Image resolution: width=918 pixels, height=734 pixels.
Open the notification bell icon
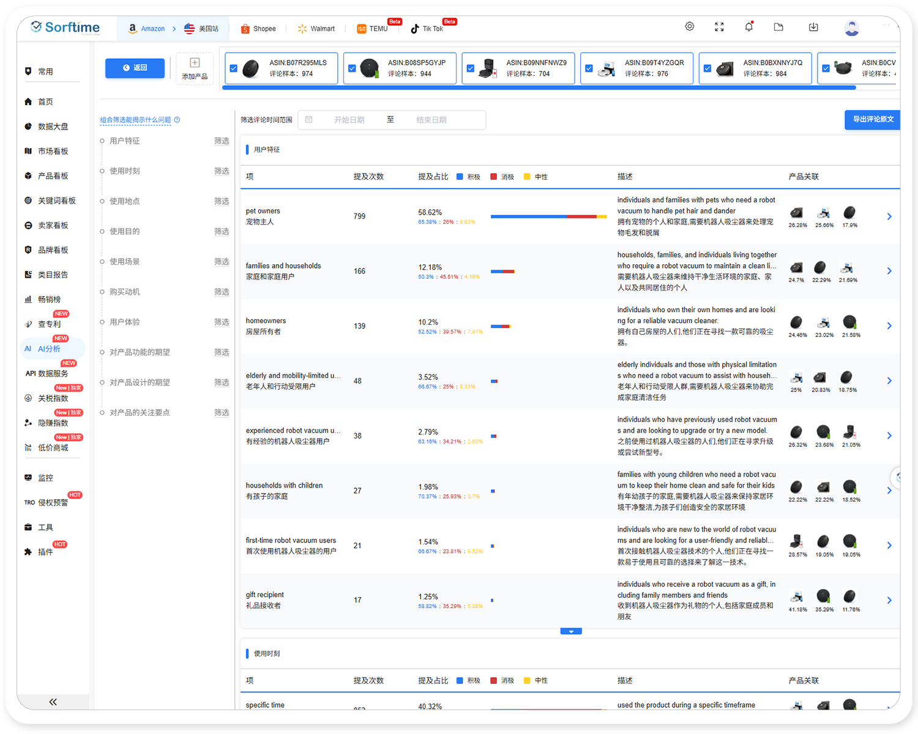tap(748, 27)
